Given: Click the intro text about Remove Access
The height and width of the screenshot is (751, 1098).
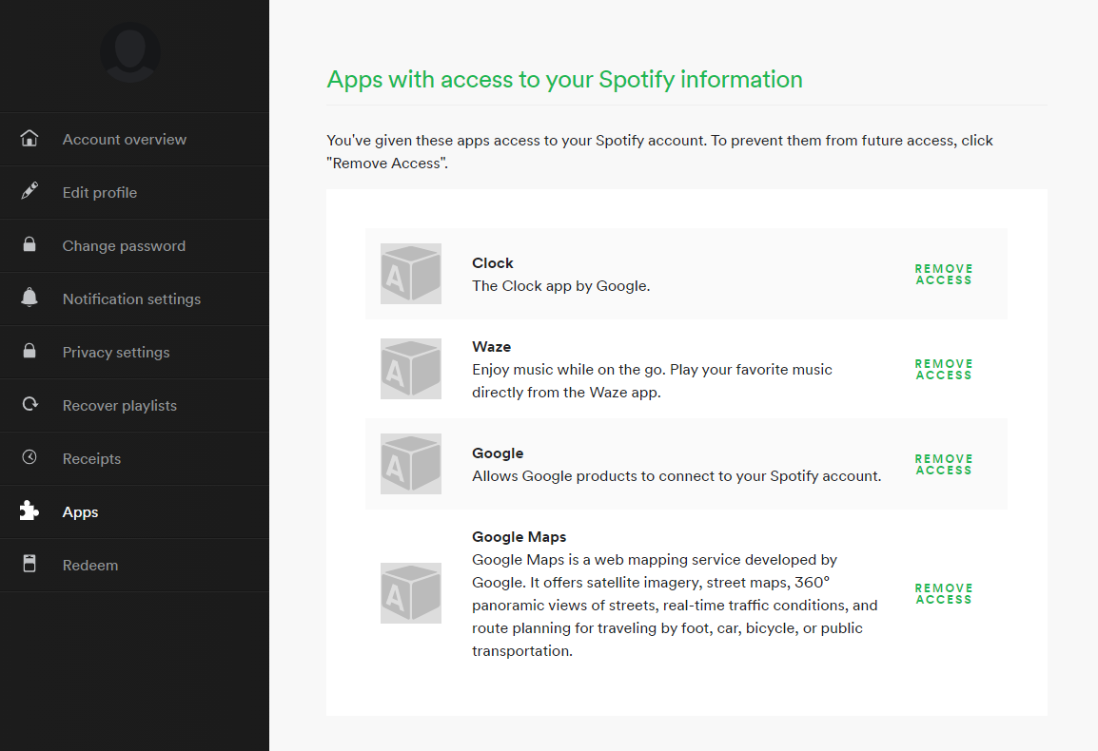Looking at the screenshot, I should point(659,152).
